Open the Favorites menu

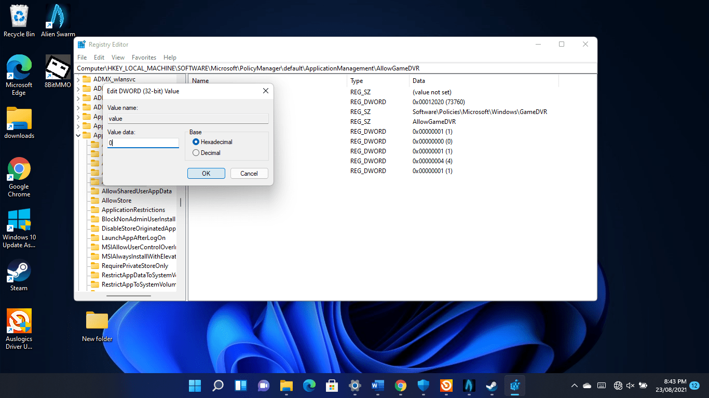[x=144, y=58]
